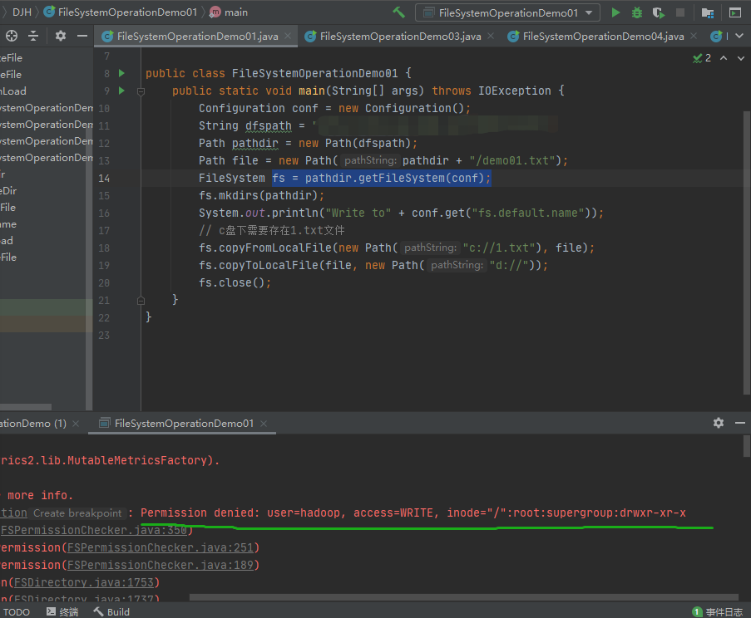Start debugging with the bug icon

coord(636,13)
